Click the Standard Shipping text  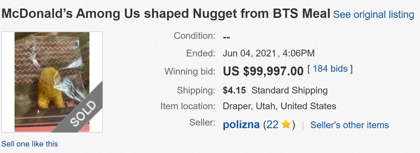[x=290, y=90]
